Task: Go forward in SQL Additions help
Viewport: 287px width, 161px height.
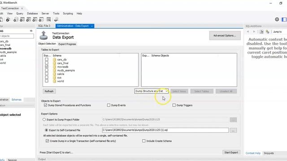Action: (254, 32)
